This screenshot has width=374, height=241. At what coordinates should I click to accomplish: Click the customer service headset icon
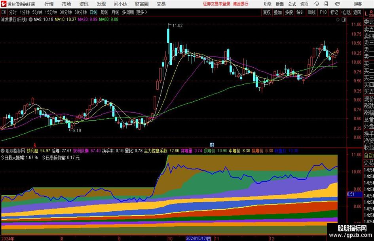tap(317, 4)
